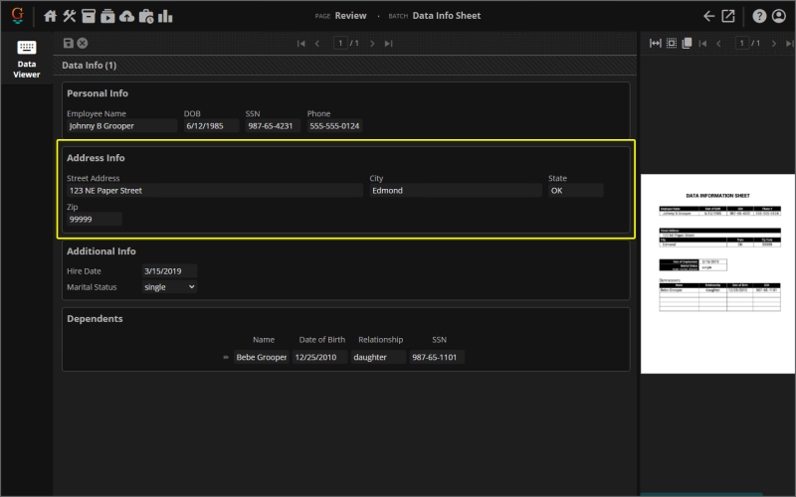Jump to the last record in Data Info

(388, 44)
